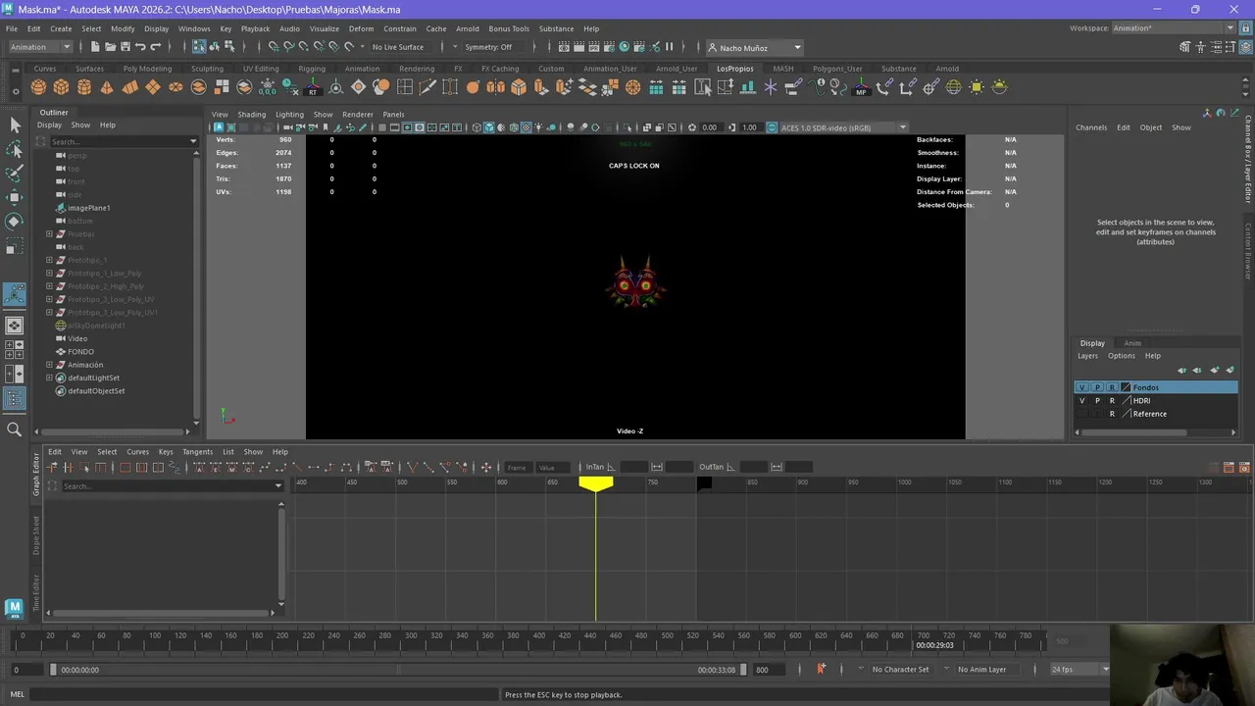This screenshot has height=706, width=1255.
Task: Open the viewport Shading menu
Action: [251, 115]
